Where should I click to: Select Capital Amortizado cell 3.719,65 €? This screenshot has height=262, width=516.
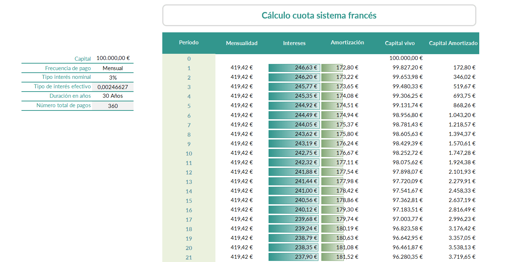[463, 256]
